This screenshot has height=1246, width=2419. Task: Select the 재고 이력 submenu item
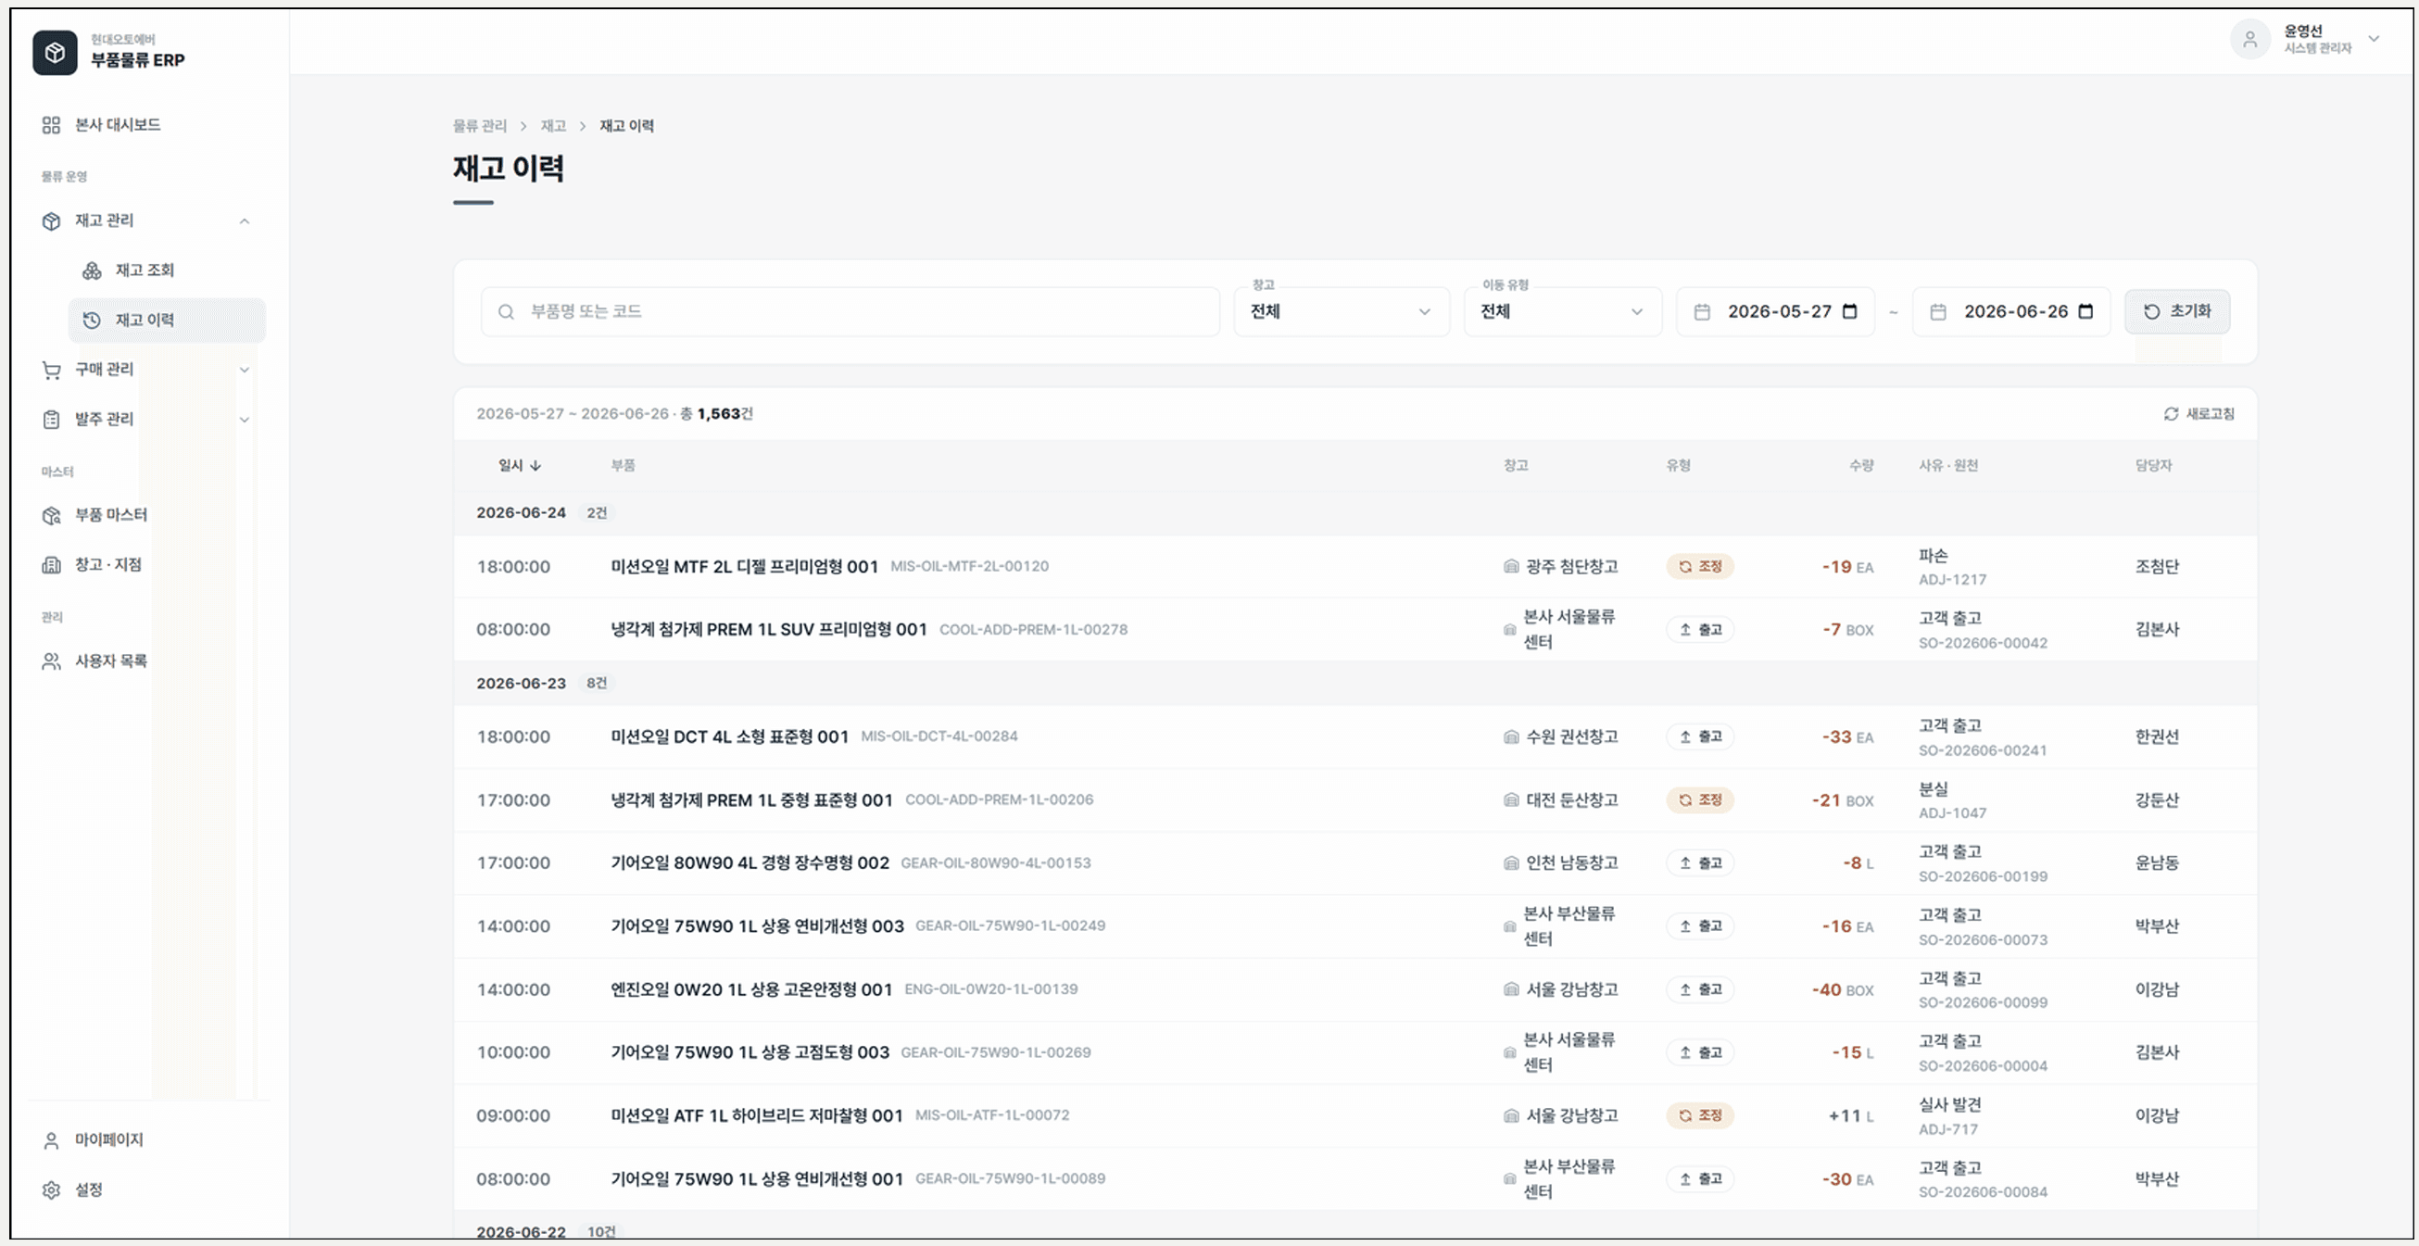coord(166,321)
